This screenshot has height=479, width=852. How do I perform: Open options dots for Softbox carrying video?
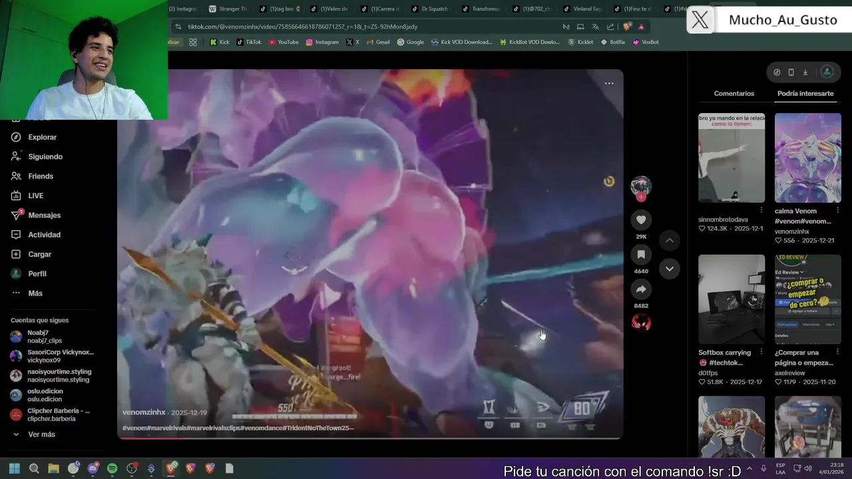point(761,352)
